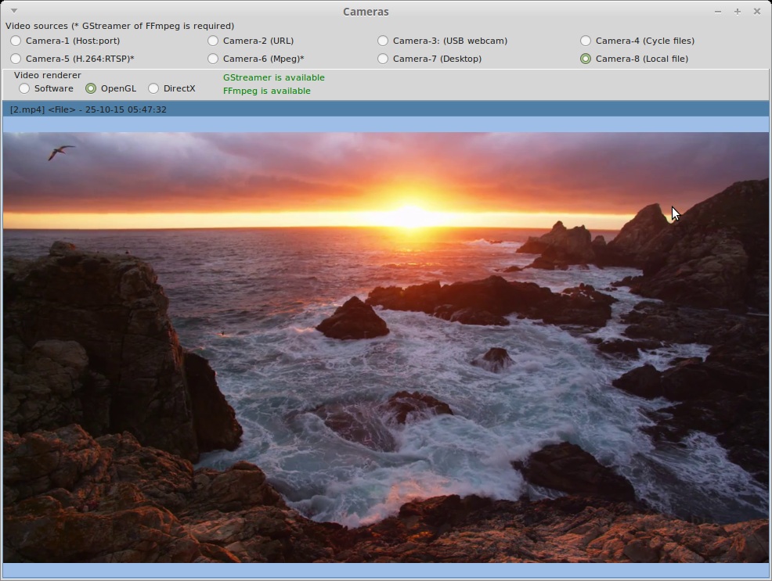The height and width of the screenshot is (581, 772).
Task: Switch source to Camera-3 (USB webcam)
Action: [x=383, y=41]
